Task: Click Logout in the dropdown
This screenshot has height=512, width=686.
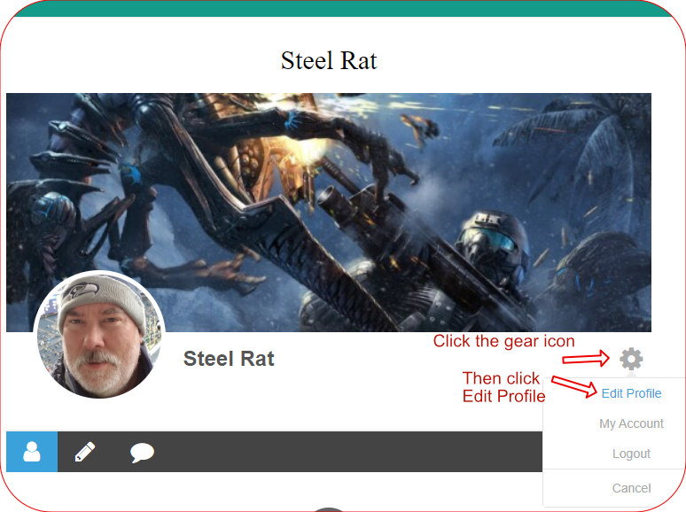Action: pyautogui.click(x=631, y=454)
